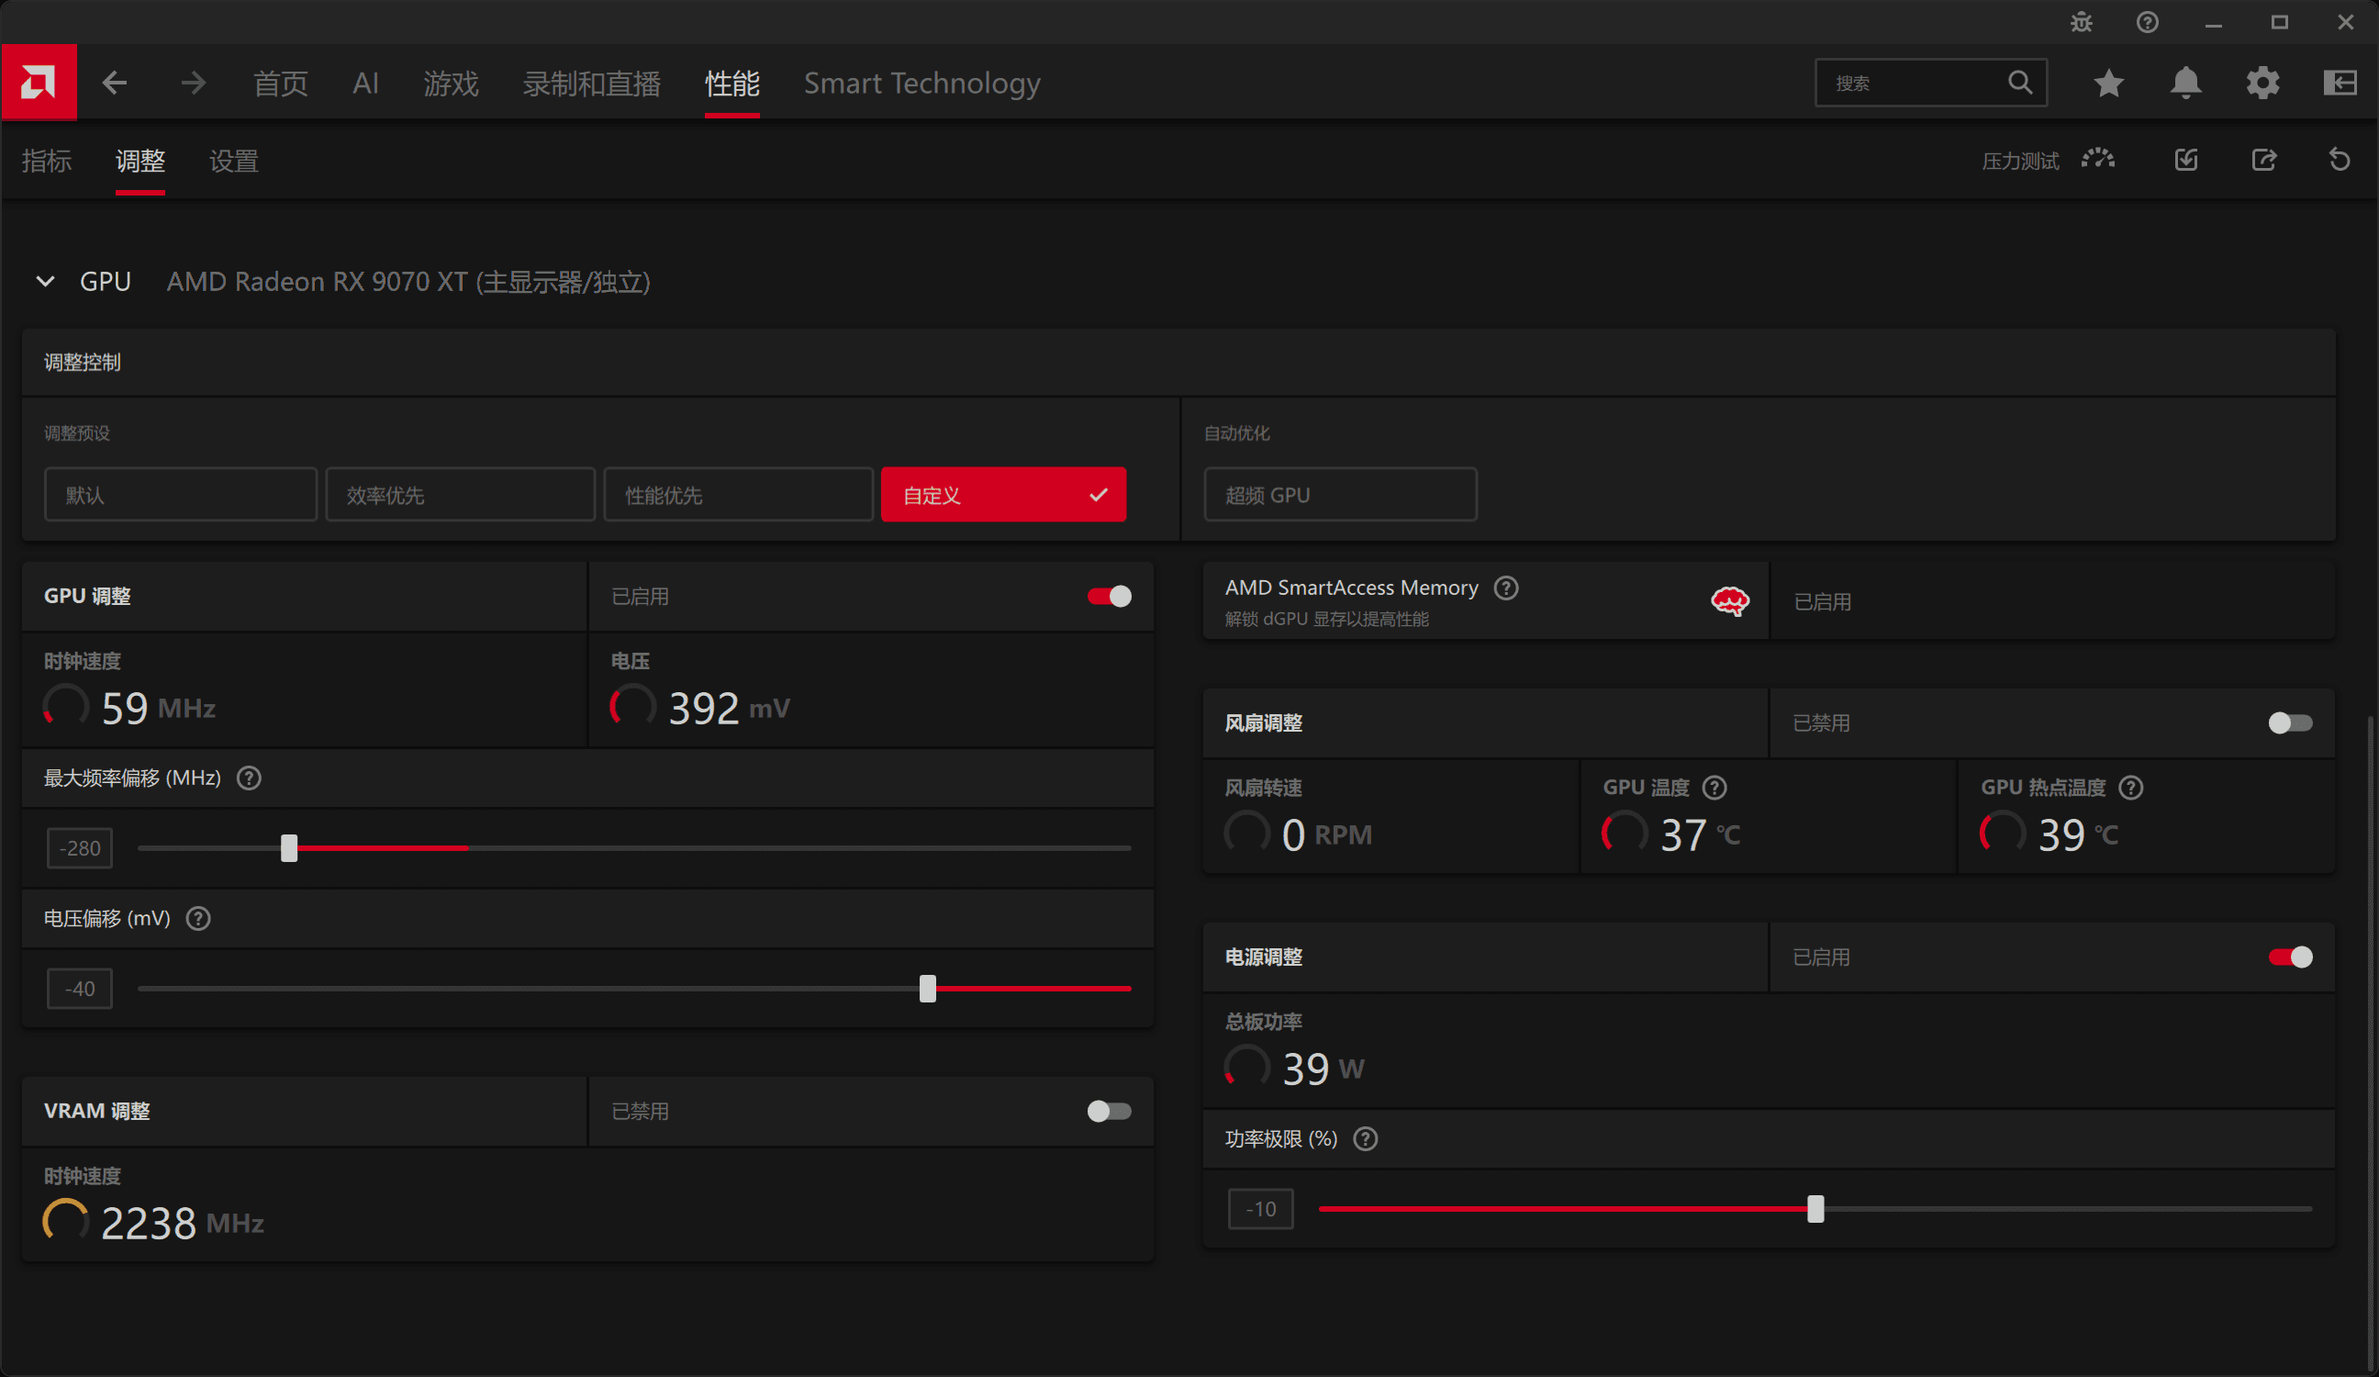Select the 性能优先 tuning preset
Viewport: 2379px width, 1377px height.
(738, 495)
